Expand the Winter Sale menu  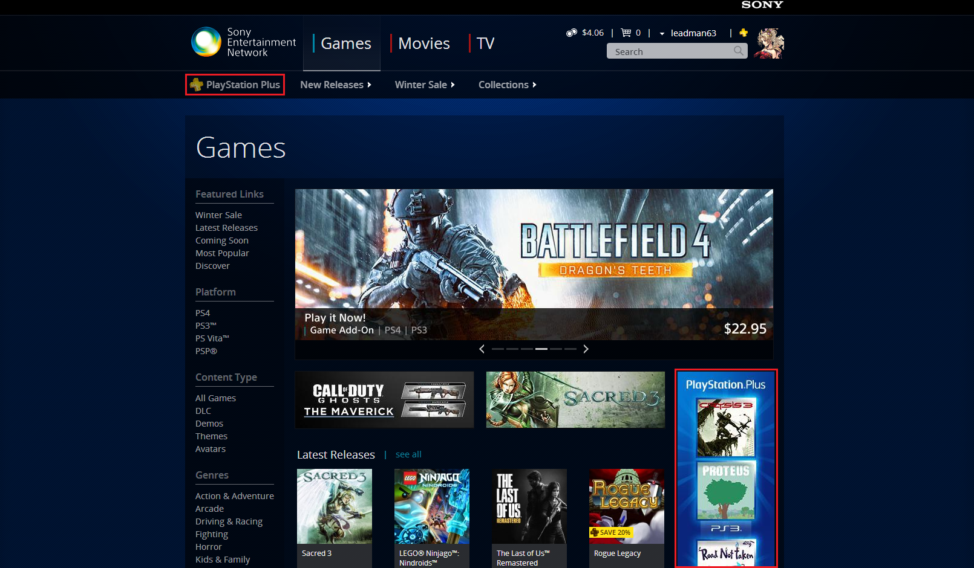click(x=425, y=85)
